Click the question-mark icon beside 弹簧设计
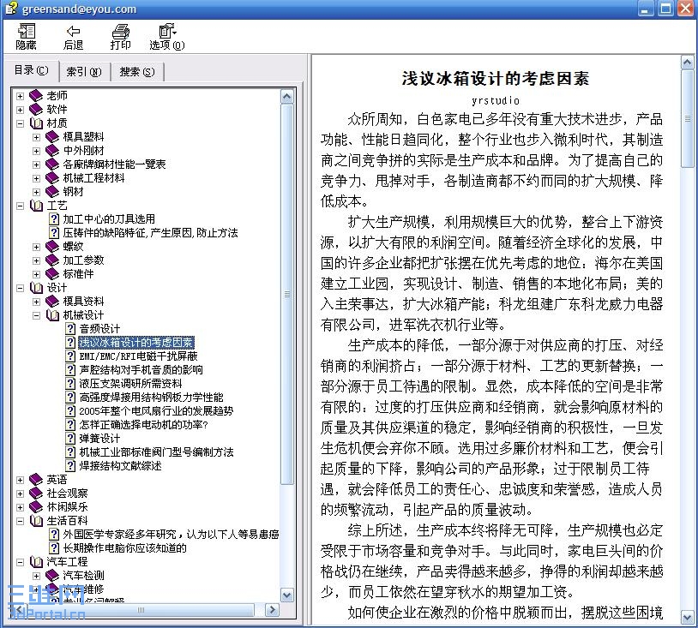The height and width of the screenshot is (628, 698). [x=70, y=438]
